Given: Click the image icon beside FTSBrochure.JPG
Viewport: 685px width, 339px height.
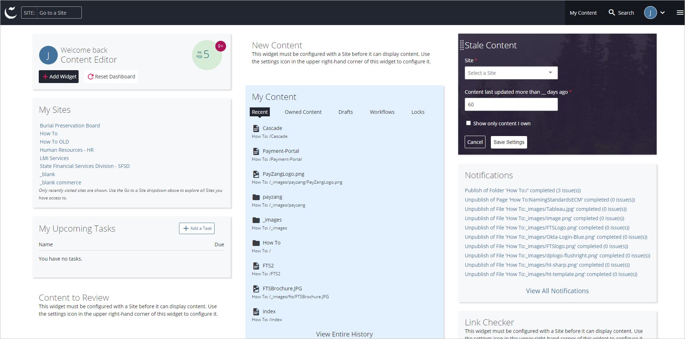Looking at the screenshot, I should coord(256,288).
